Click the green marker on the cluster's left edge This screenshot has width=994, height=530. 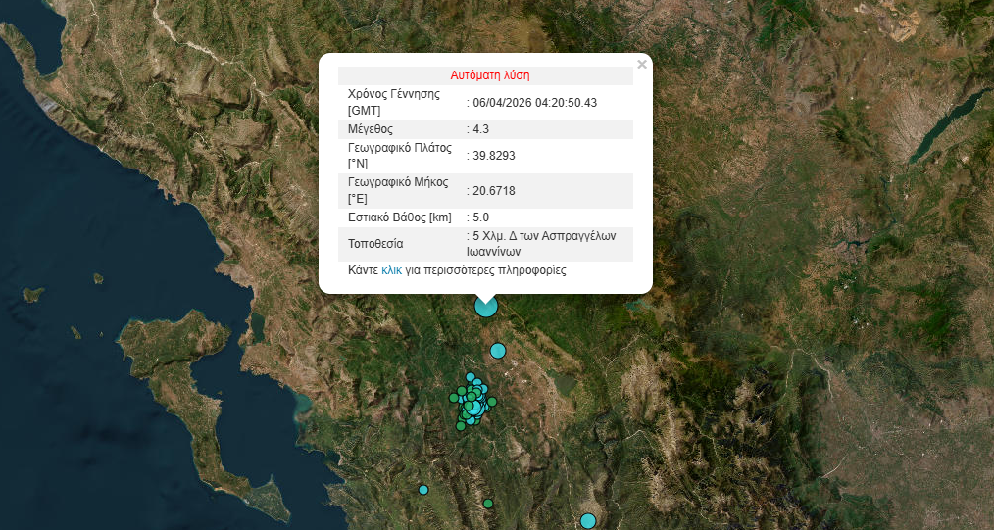pyautogui.click(x=454, y=398)
